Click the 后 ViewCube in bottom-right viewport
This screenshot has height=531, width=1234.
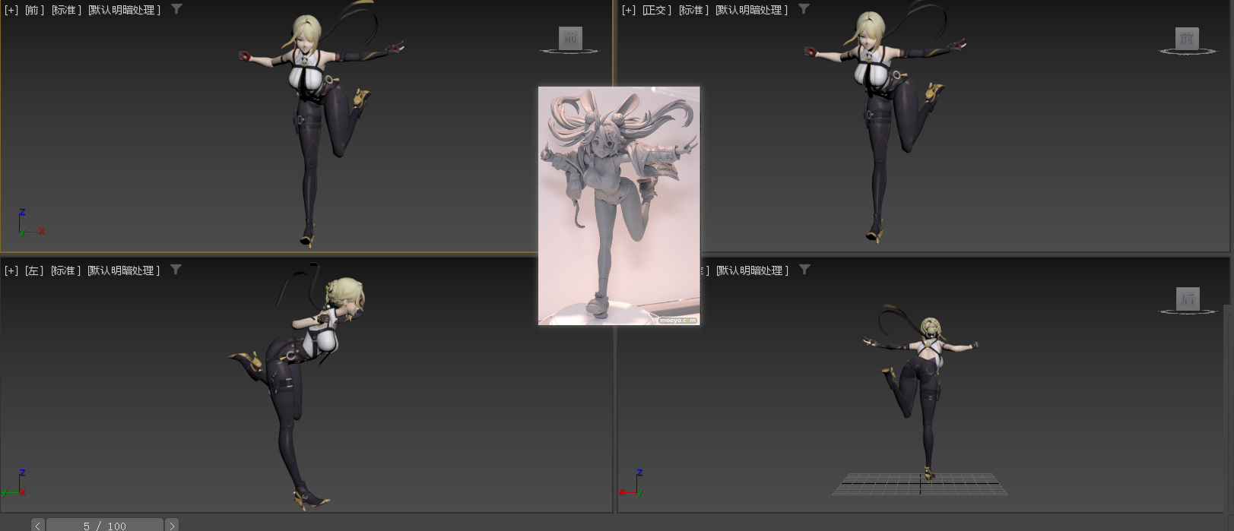point(1187,299)
